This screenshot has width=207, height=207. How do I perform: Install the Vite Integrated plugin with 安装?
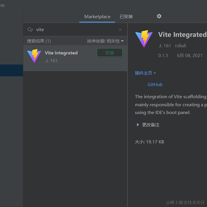pos(110,53)
